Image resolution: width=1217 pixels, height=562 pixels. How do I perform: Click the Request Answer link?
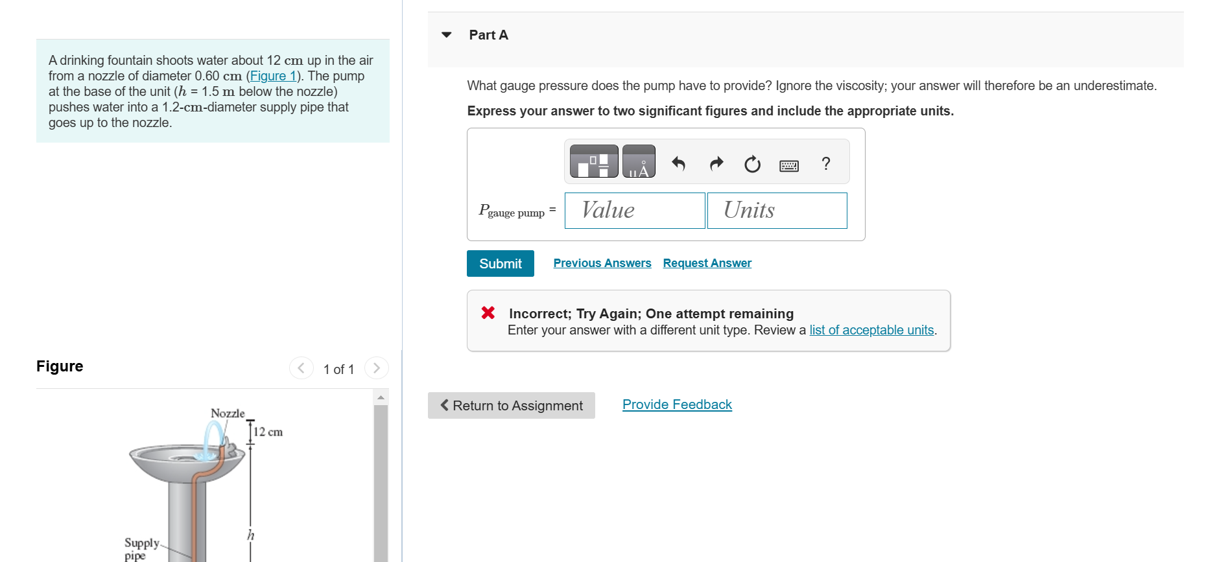point(707,263)
